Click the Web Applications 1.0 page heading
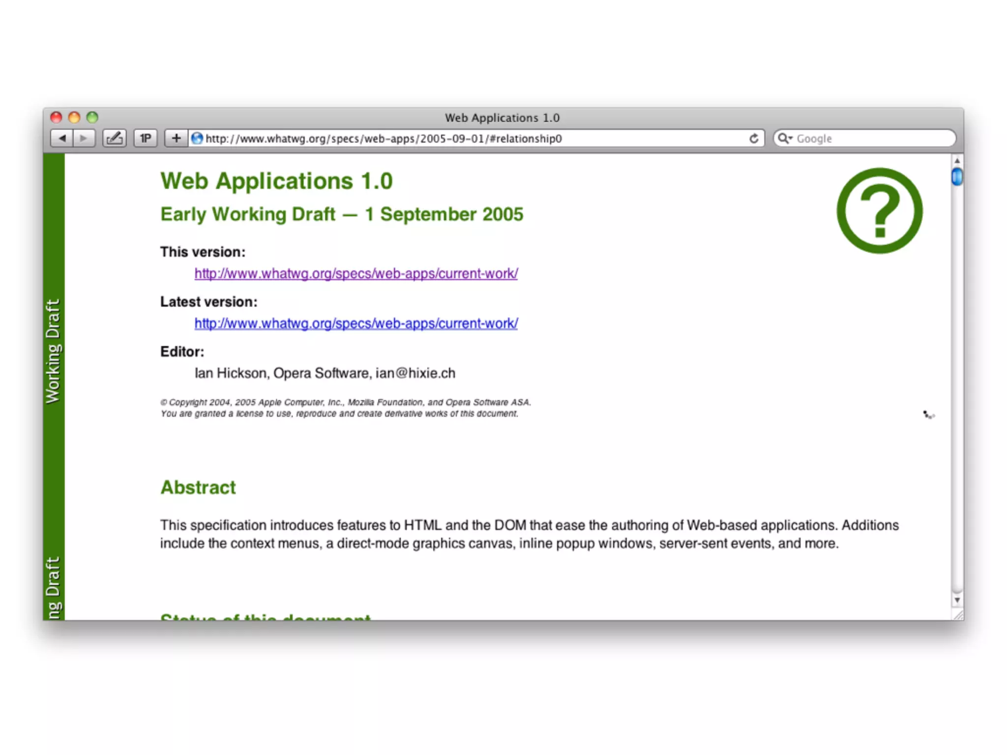 pyautogui.click(x=276, y=181)
